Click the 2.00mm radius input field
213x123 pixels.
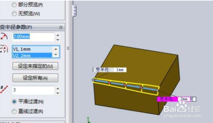[x=33, y=37]
